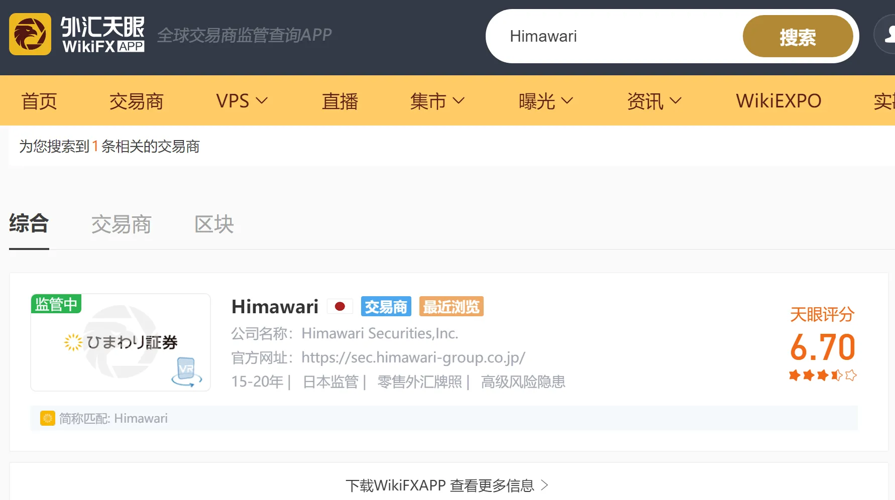Click the 全球交易商监管查询APP slogan
Viewport: 895px width, 500px height.
(245, 35)
